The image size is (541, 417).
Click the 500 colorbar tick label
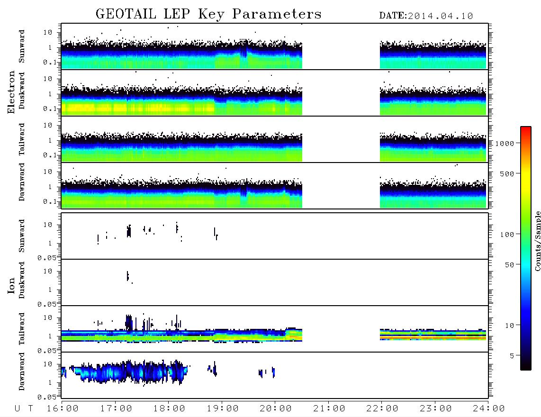coord(507,173)
